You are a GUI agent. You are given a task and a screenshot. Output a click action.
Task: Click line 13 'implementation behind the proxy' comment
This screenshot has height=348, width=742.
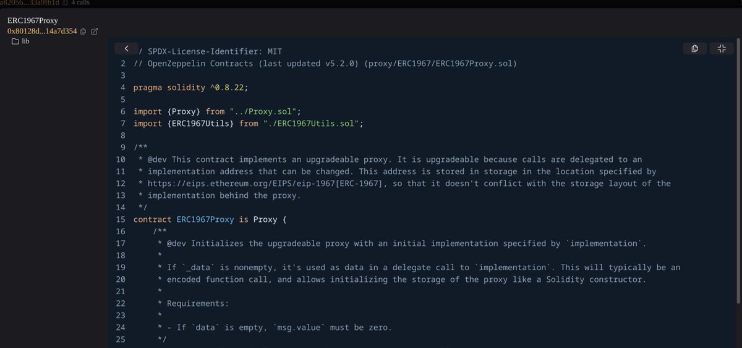click(x=220, y=195)
